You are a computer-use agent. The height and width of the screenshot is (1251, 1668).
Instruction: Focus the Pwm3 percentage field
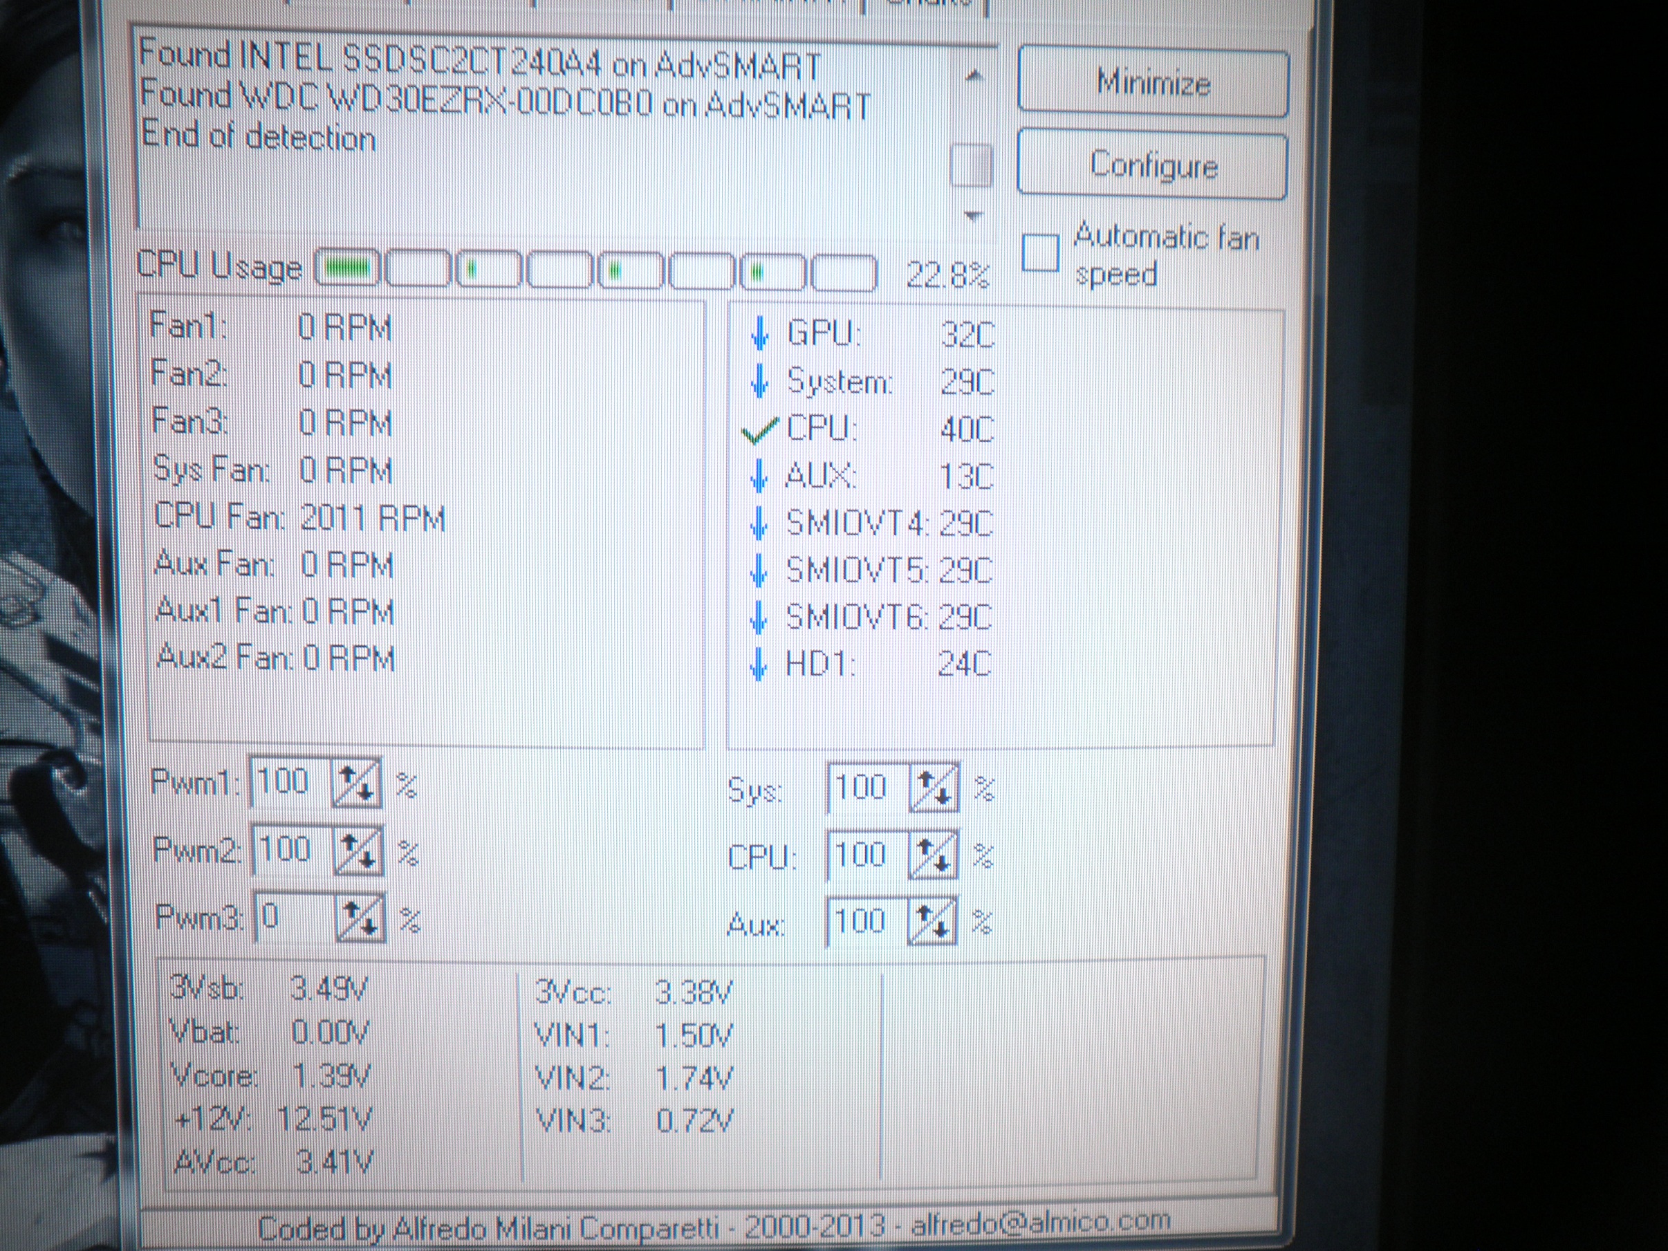point(295,917)
